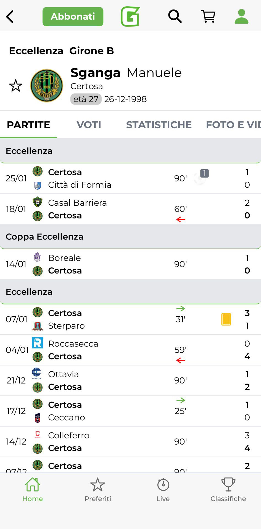261x529 pixels.
Task: Switch to the STATISTICHE tab
Action: pyautogui.click(x=159, y=125)
